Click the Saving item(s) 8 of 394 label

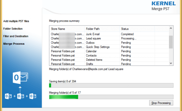(x=62, y=81)
